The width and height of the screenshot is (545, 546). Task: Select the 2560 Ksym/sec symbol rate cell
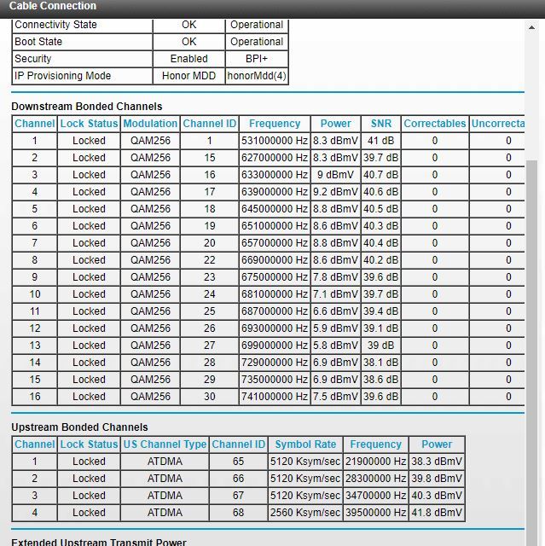coord(305,513)
